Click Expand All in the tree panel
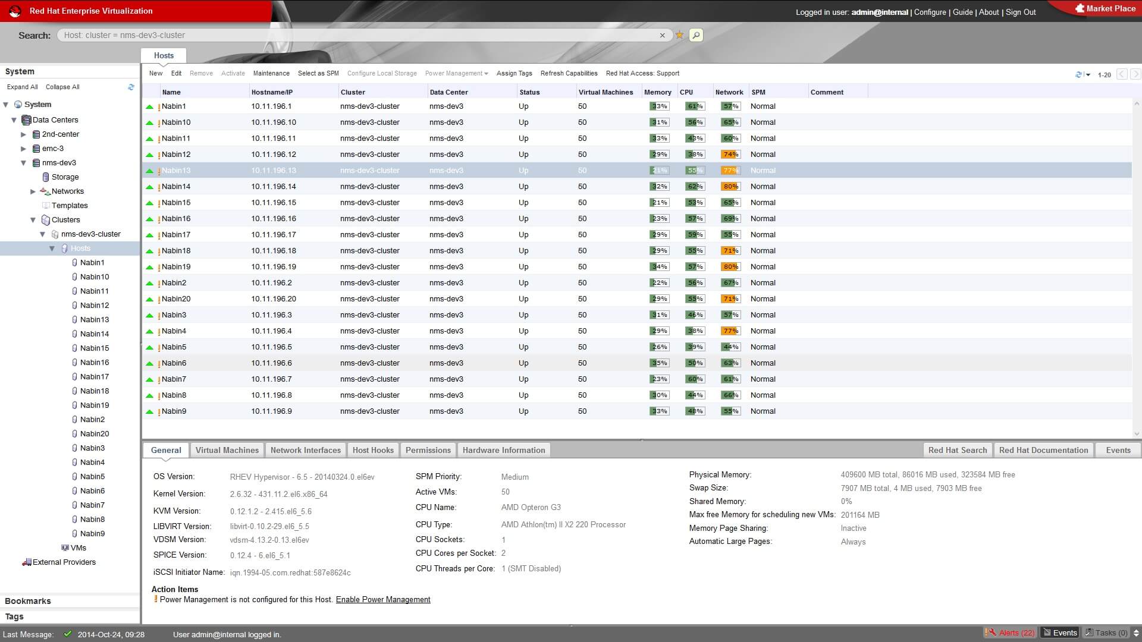Image resolution: width=1142 pixels, height=642 pixels. (22, 87)
